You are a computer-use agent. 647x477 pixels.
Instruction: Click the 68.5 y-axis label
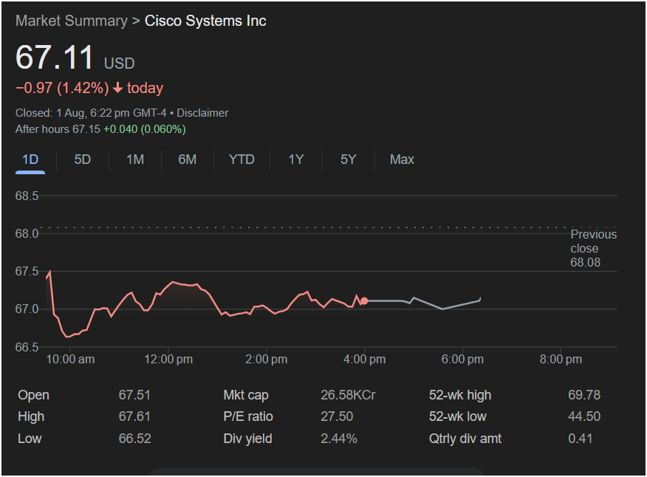pyautogui.click(x=27, y=196)
